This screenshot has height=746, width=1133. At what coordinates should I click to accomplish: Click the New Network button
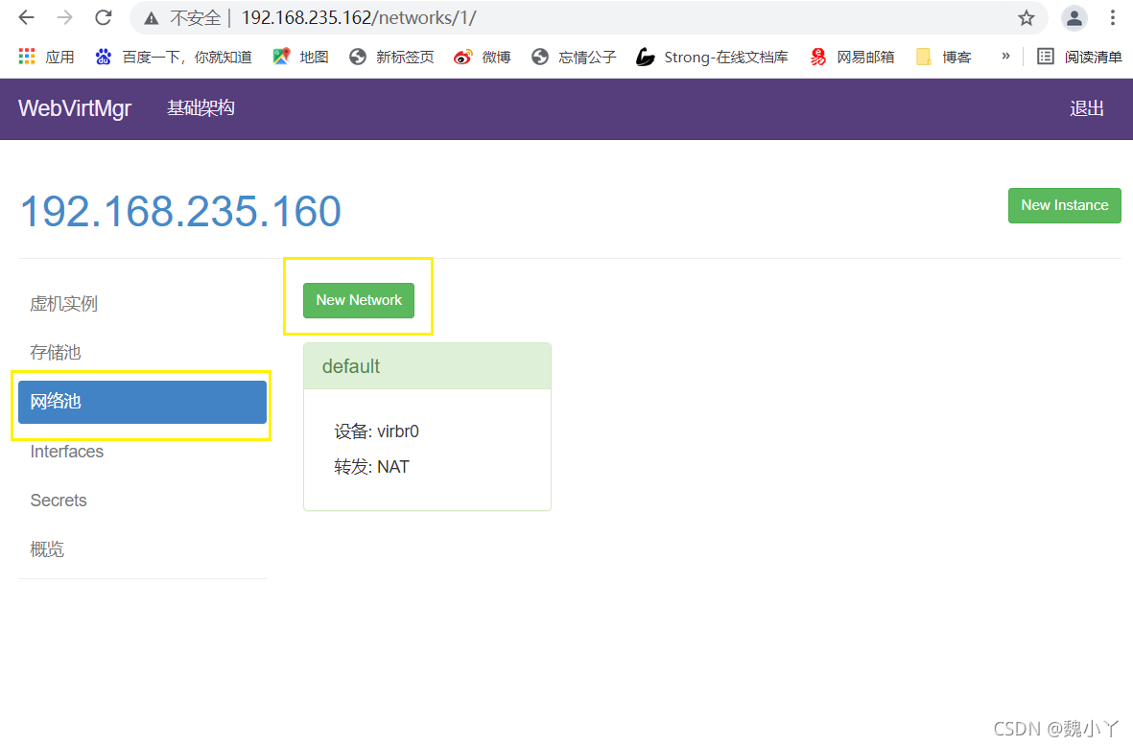pos(359,300)
